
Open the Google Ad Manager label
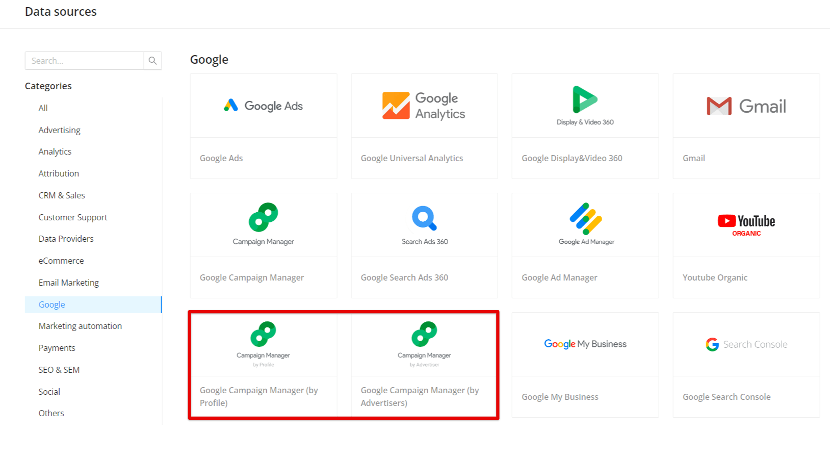559,277
